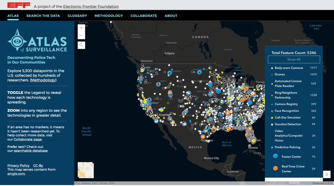The height and width of the screenshot is (186, 334).
Task: Toggle Body-worn Cameras legend layer
Action: click(289, 68)
